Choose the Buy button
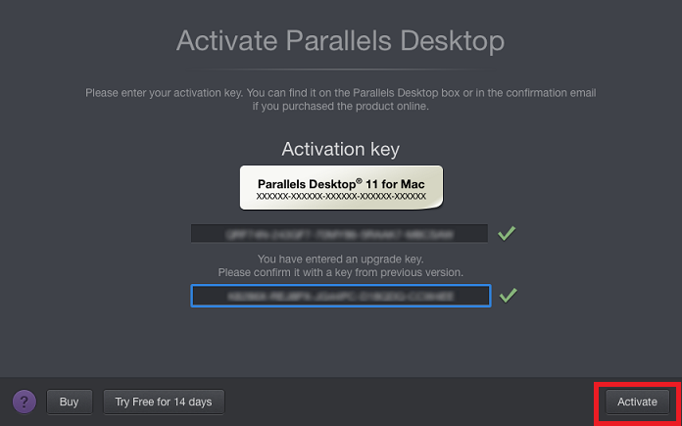 pos(70,402)
